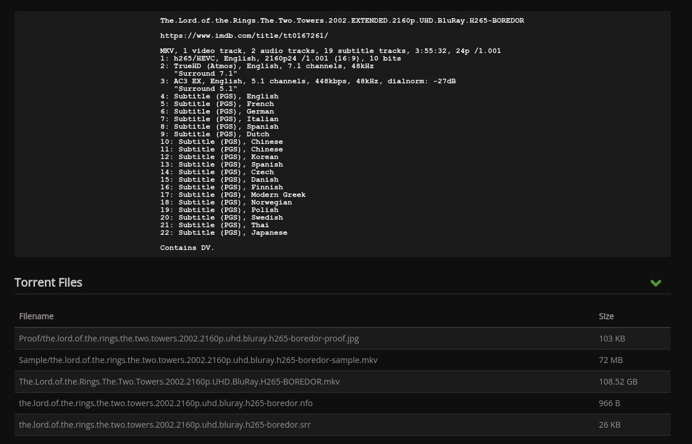Click the AC3 EX audio track line
Image resolution: width=692 pixels, height=444 pixels.
[308, 81]
